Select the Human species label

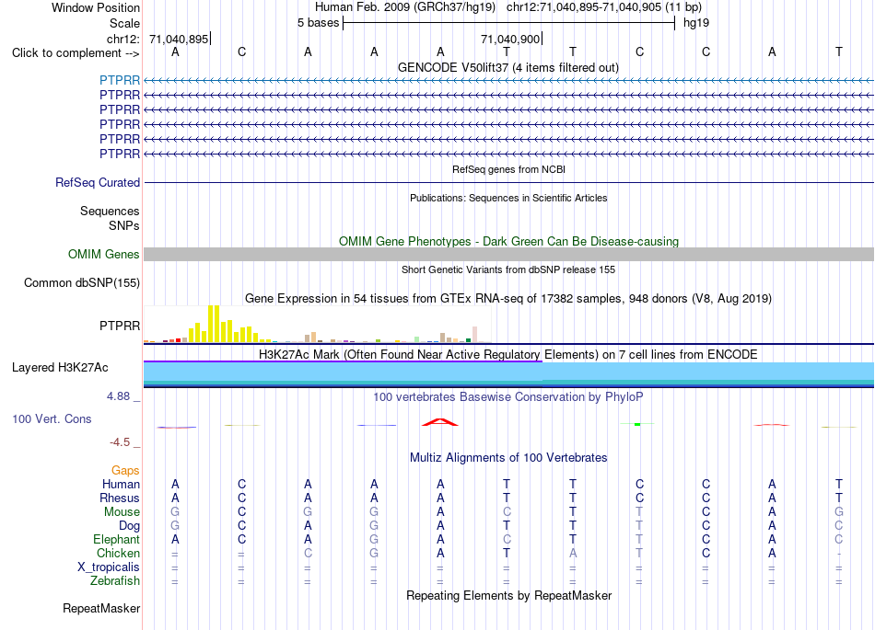coord(121,484)
